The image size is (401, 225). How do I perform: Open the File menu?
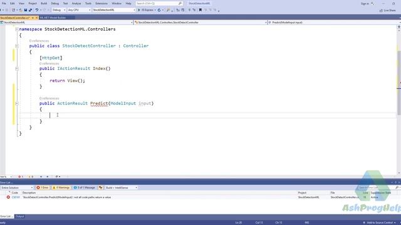[x=4, y=4]
